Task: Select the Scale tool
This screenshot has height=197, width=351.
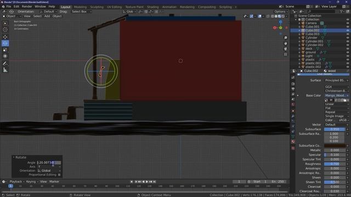Action: coord(5,50)
